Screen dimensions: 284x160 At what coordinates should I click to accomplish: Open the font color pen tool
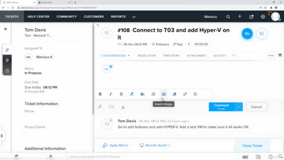(x=132, y=94)
